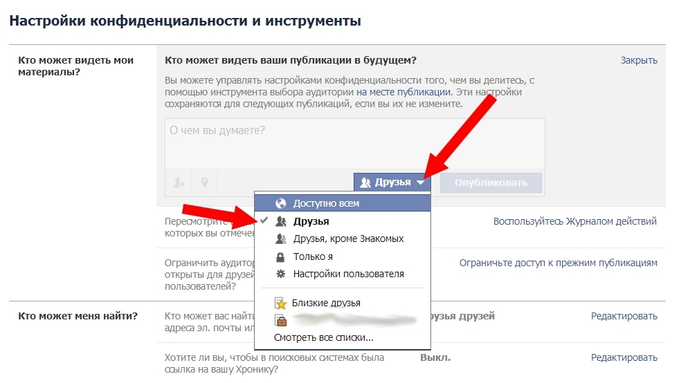Click the star icon beside Близкие друзья
681x383 pixels.
(281, 303)
